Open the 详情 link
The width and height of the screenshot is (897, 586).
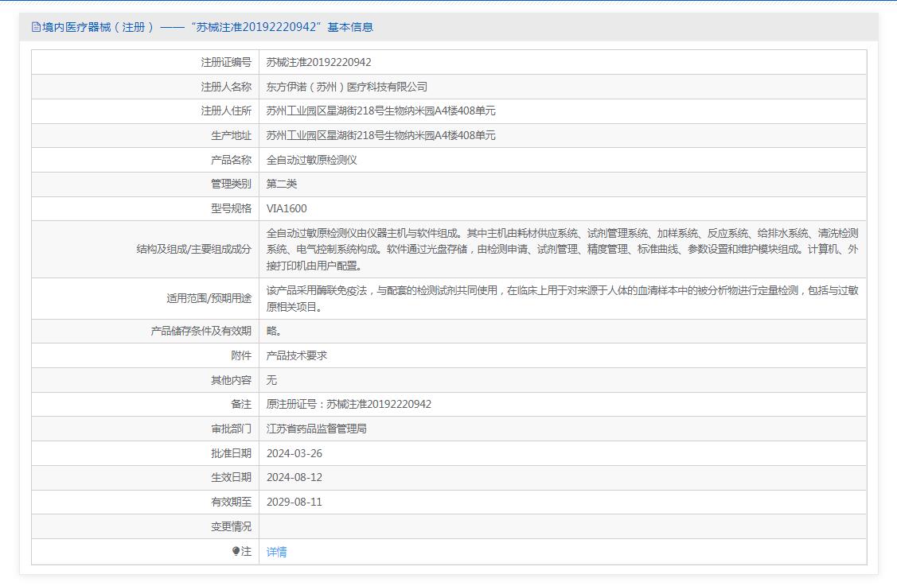[276, 552]
